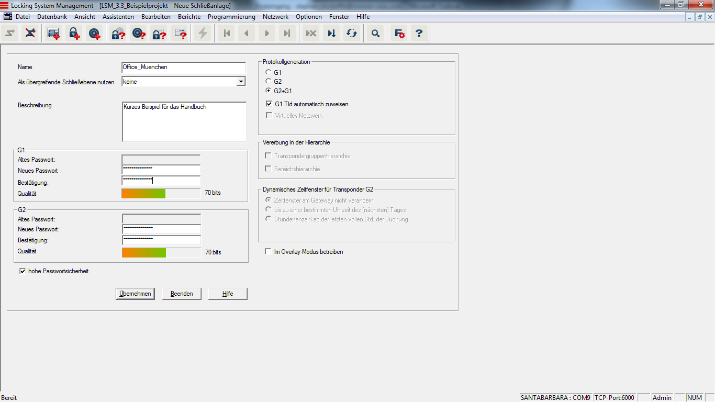Click the add new lock icon

(74, 33)
